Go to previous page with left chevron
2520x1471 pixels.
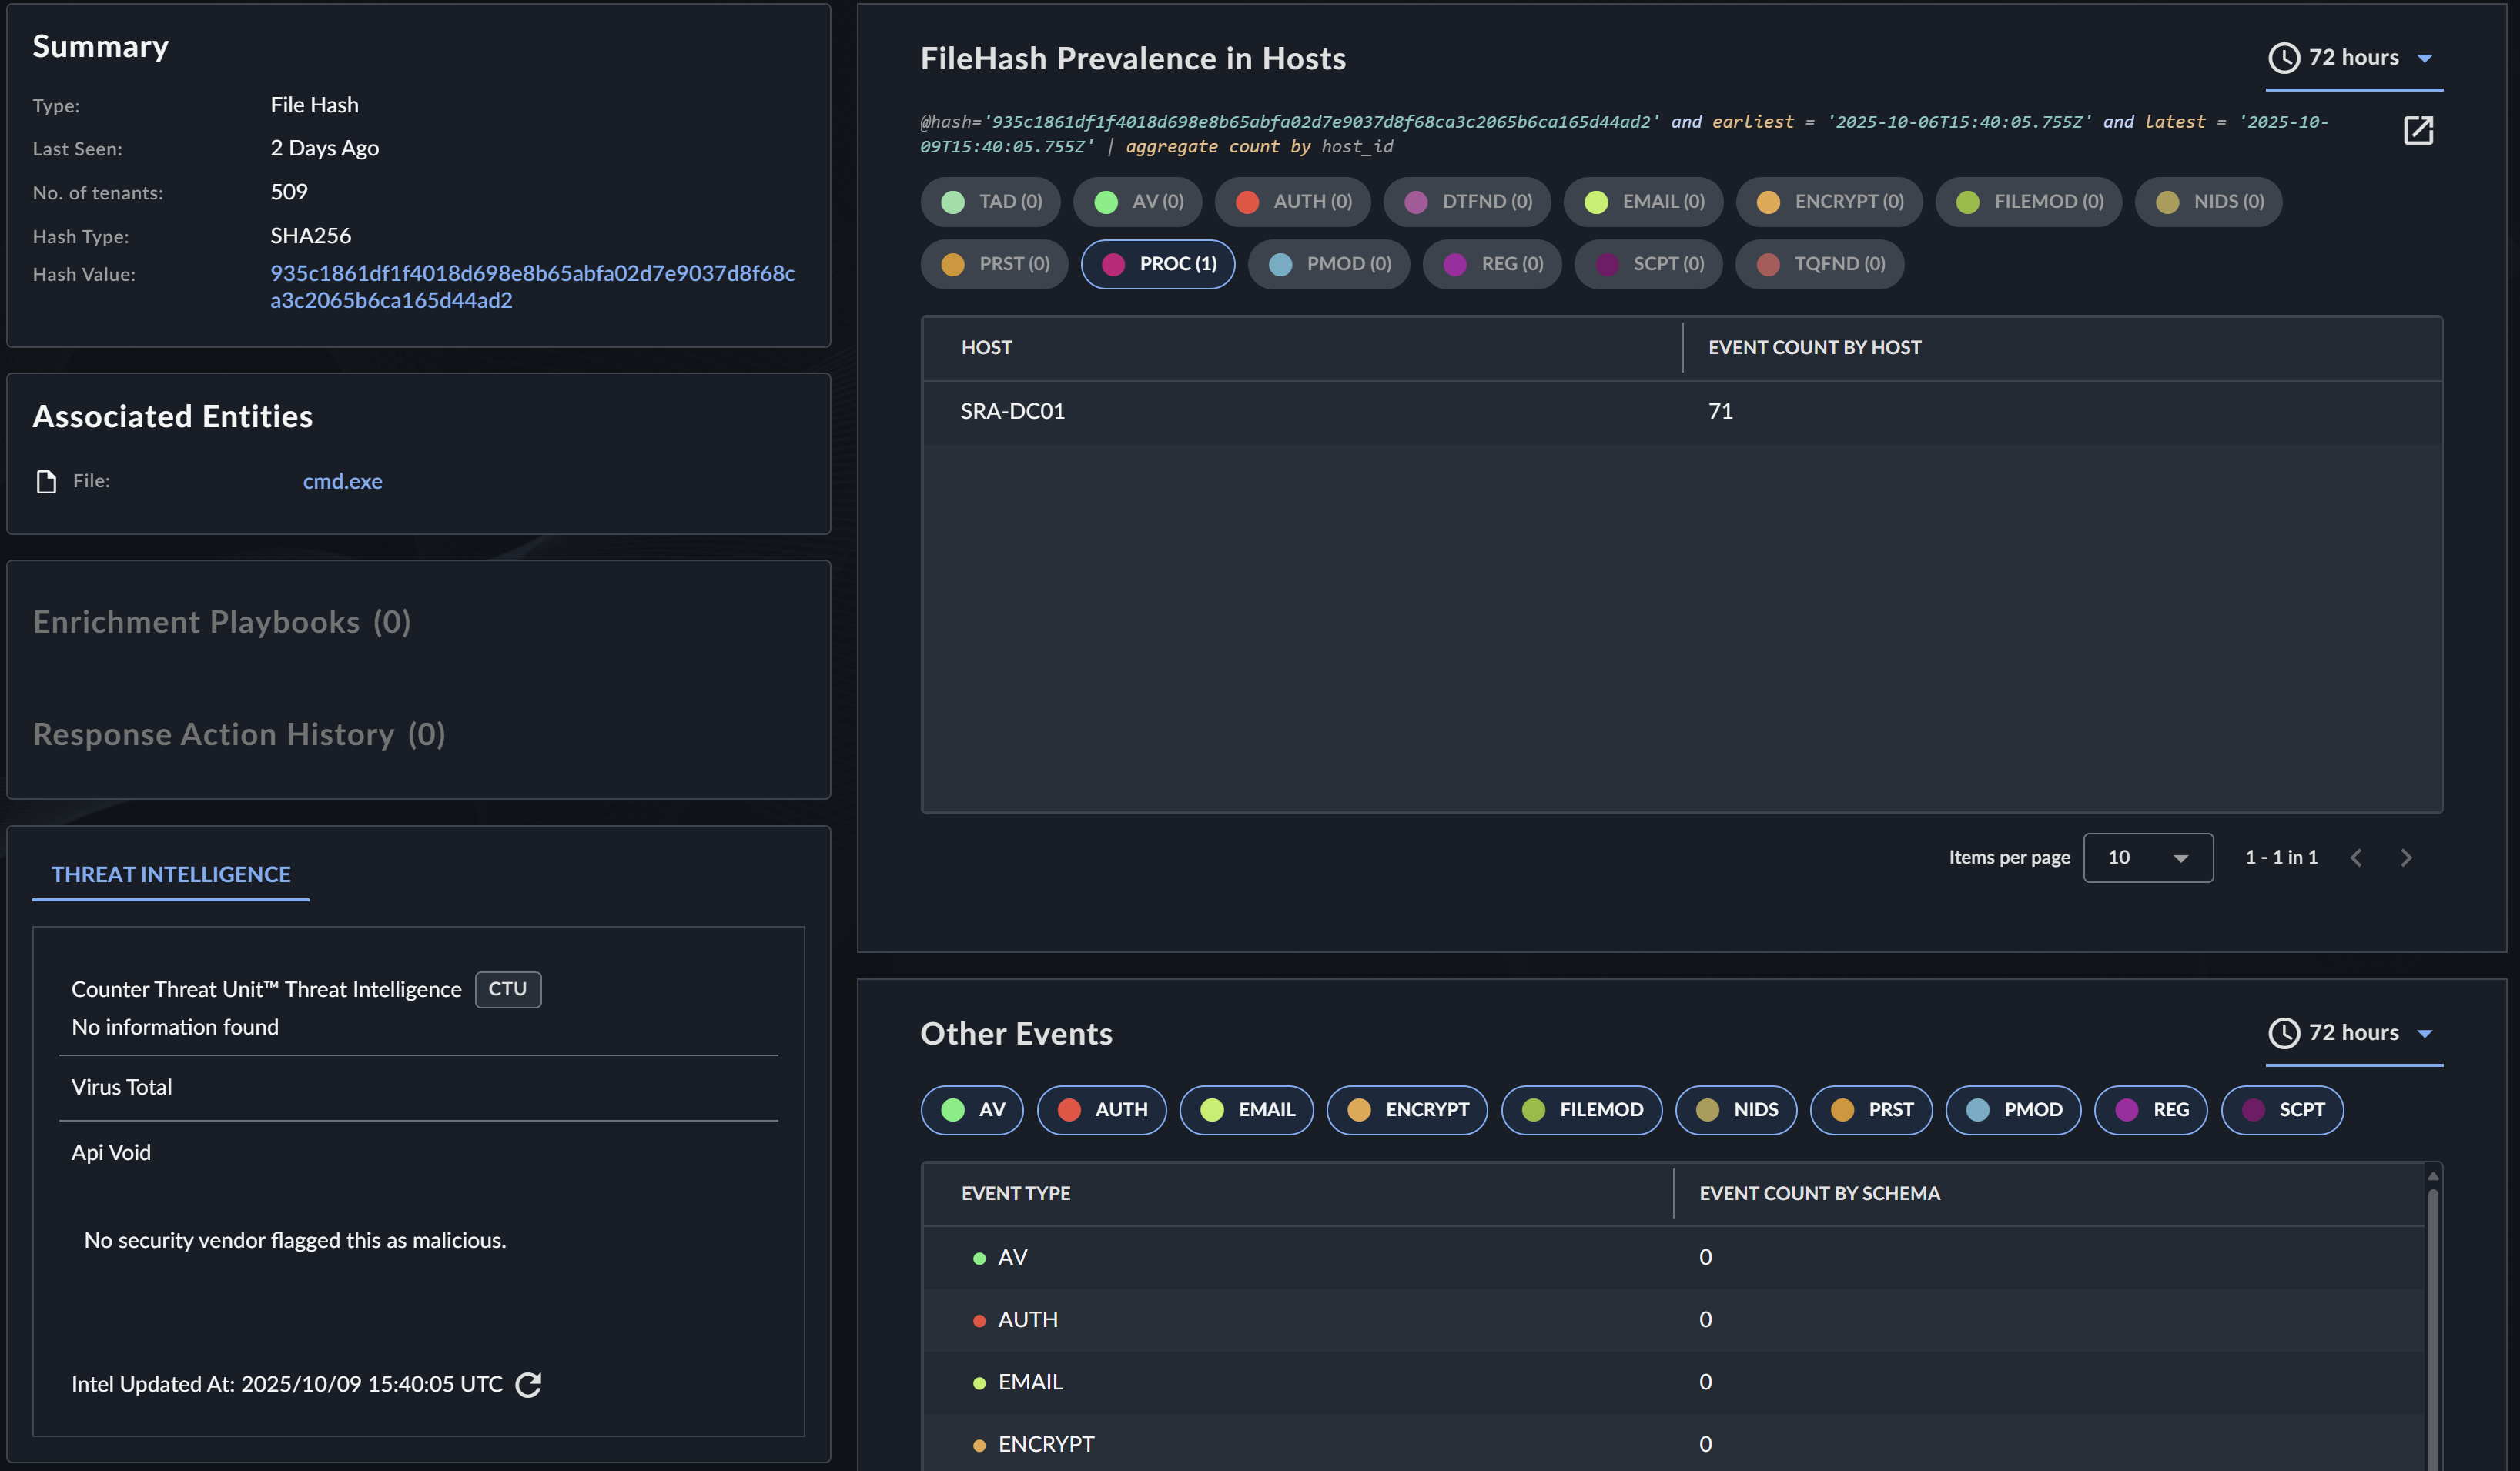[x=2356, y=858]
